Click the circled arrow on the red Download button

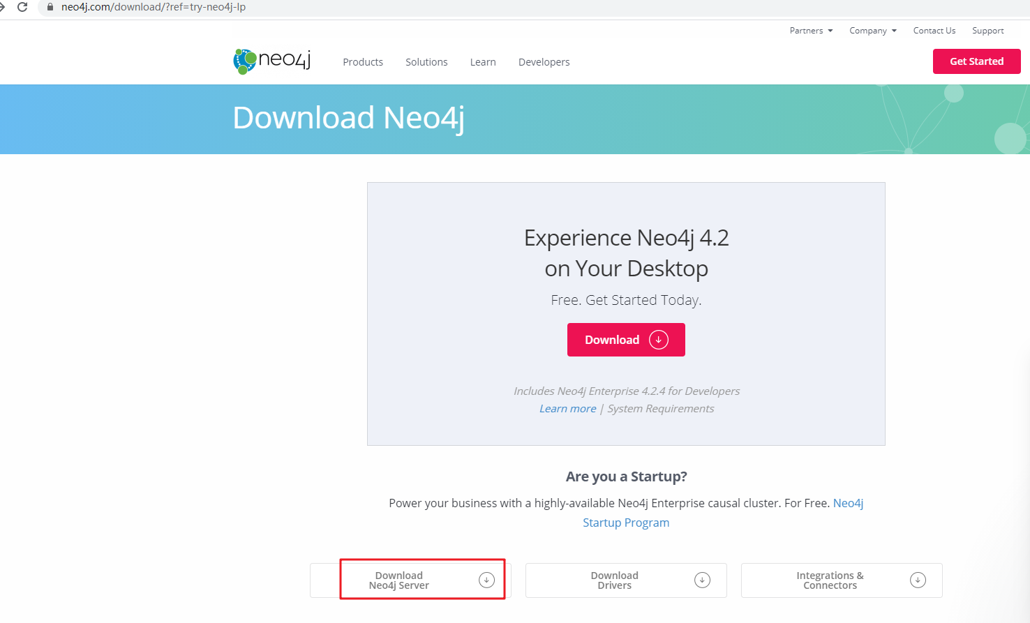[x=658, y=340]
